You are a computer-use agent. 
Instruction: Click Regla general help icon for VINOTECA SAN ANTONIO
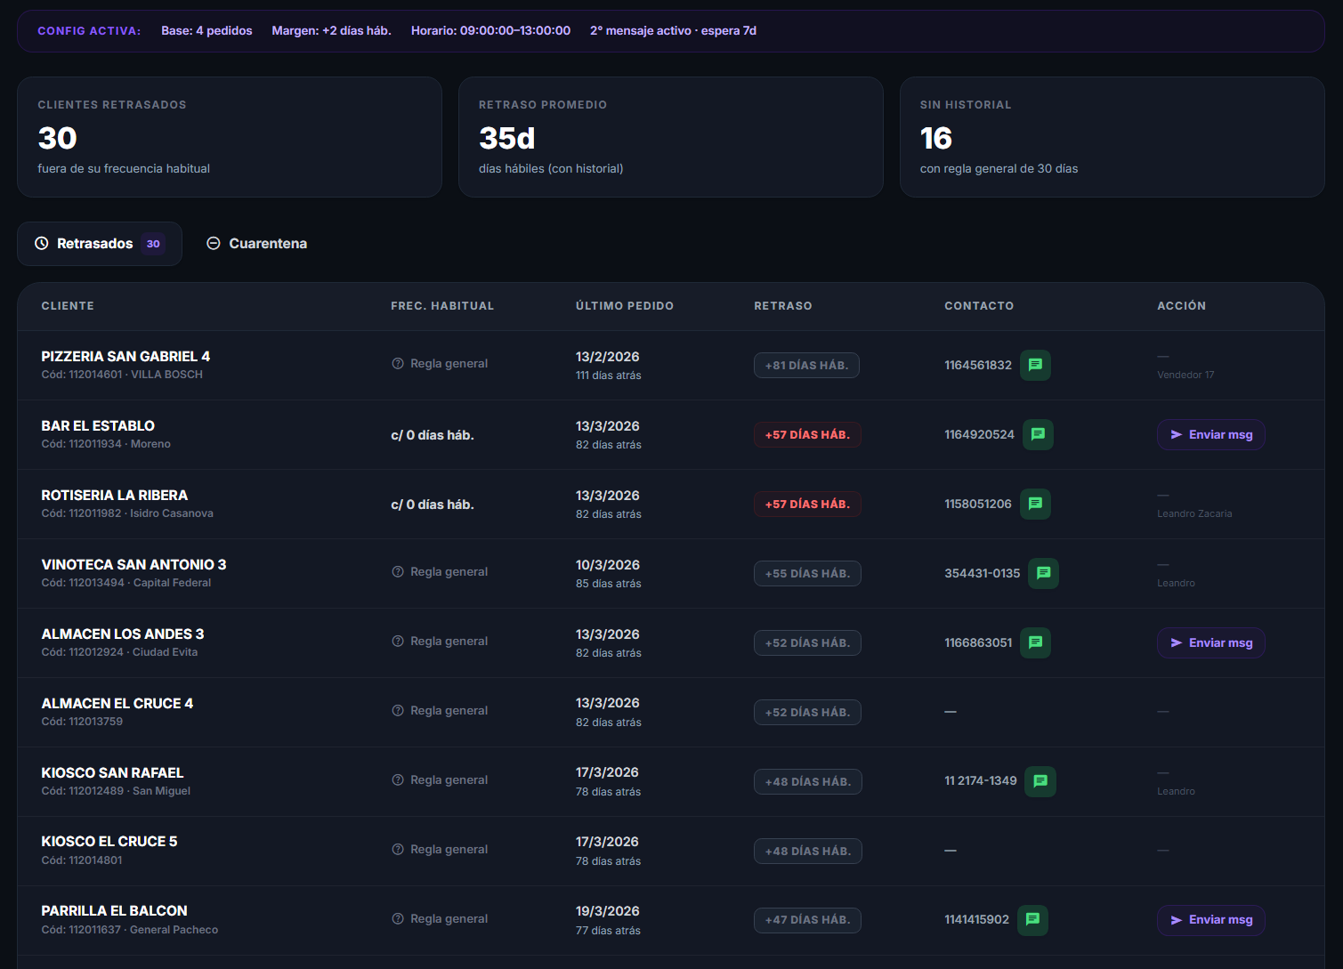click(398, 571)
